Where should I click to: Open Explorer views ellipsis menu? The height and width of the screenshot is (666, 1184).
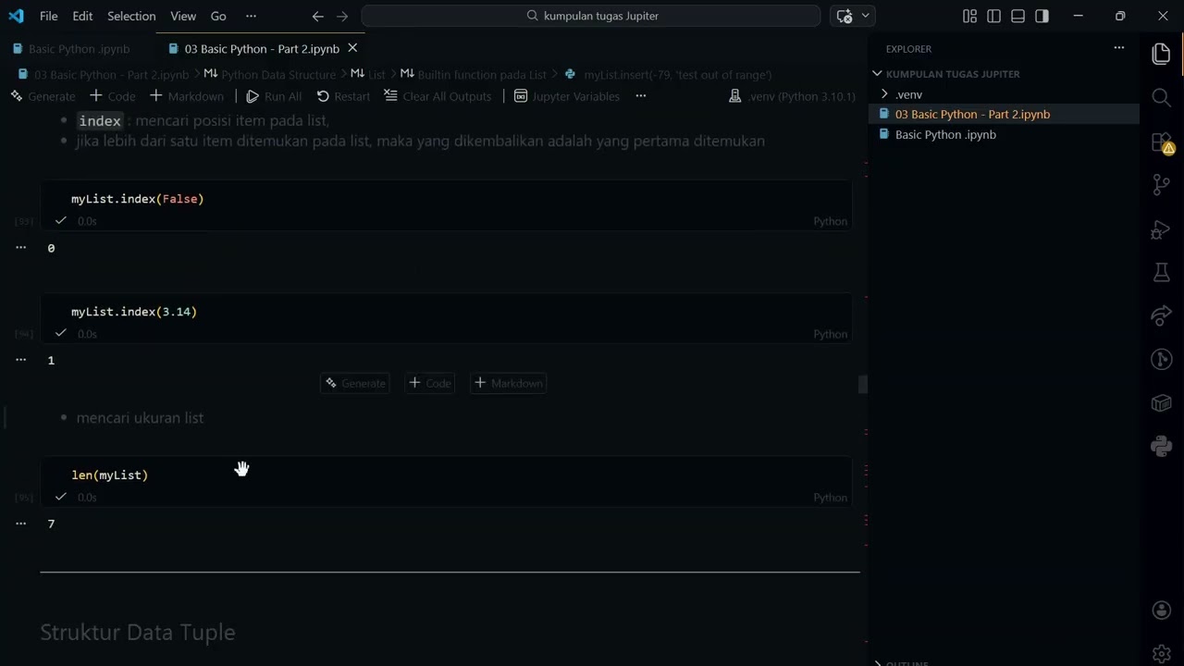click(x=1118, y=48)
